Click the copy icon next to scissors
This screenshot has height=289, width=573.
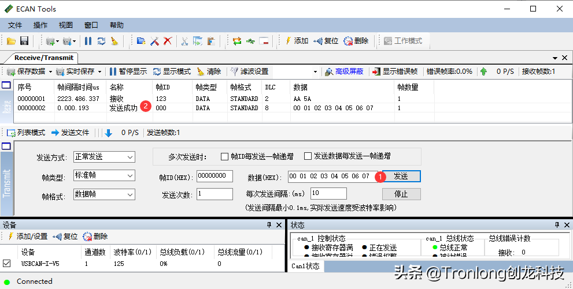(198, 41)
